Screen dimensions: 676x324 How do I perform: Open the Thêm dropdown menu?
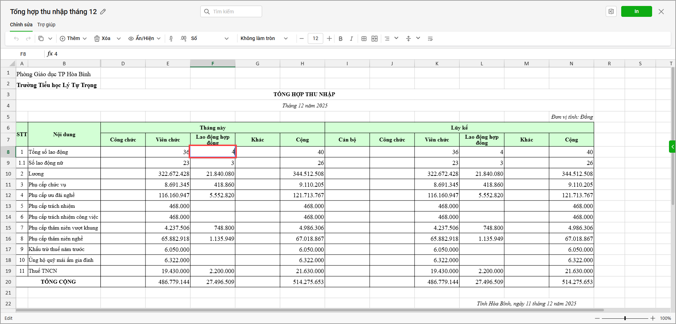[x=73, y=39]
